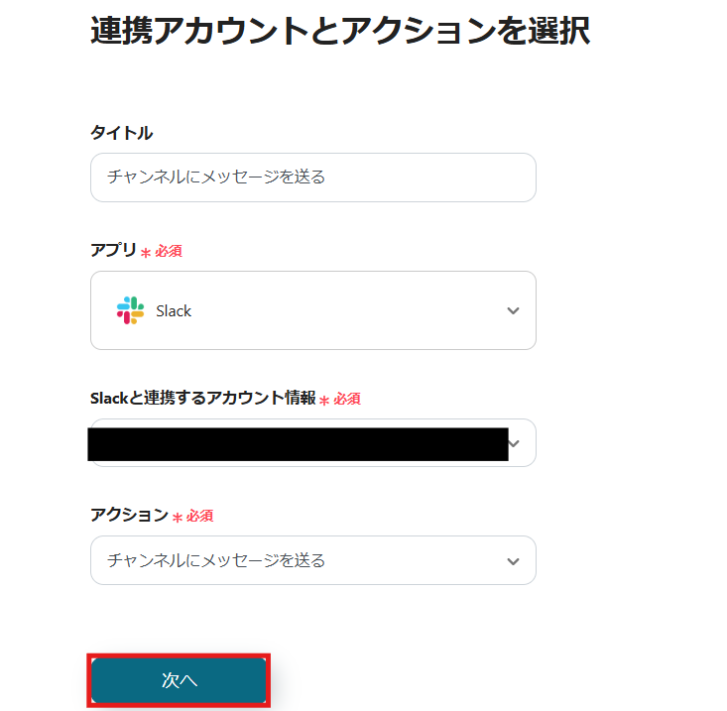Click the アプリ field label
Image resolution: width=727 pixels, height=711 pixels.
click(113, 250)
